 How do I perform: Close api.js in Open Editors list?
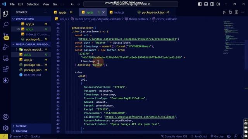coord(18,29)
